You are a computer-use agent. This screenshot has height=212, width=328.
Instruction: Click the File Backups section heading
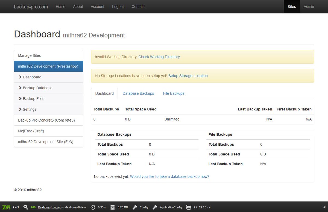tap(220, 134)
